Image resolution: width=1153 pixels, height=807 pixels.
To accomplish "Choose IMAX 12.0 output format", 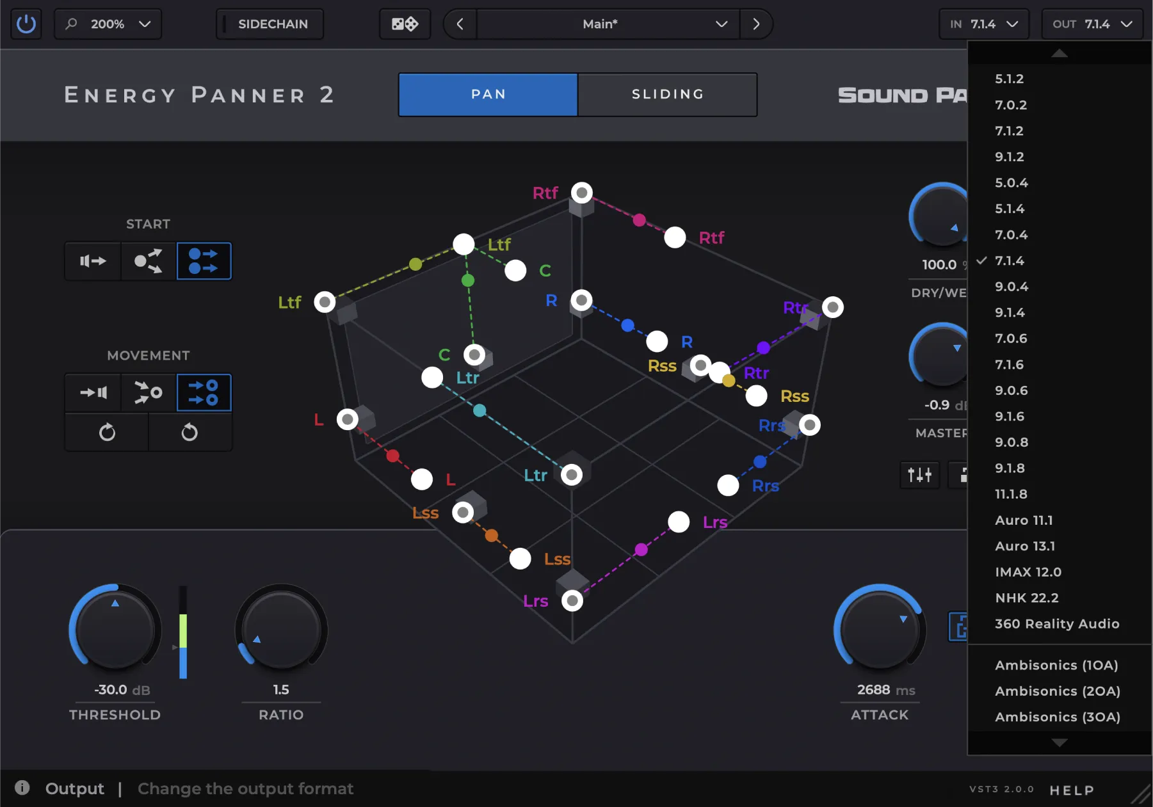I will 1060,572.
